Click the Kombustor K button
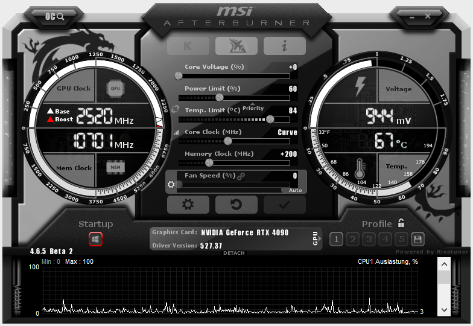 188,46
